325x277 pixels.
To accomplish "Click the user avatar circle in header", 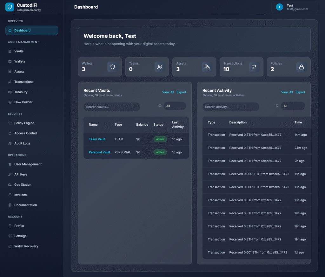I will [x=279, y=7].
